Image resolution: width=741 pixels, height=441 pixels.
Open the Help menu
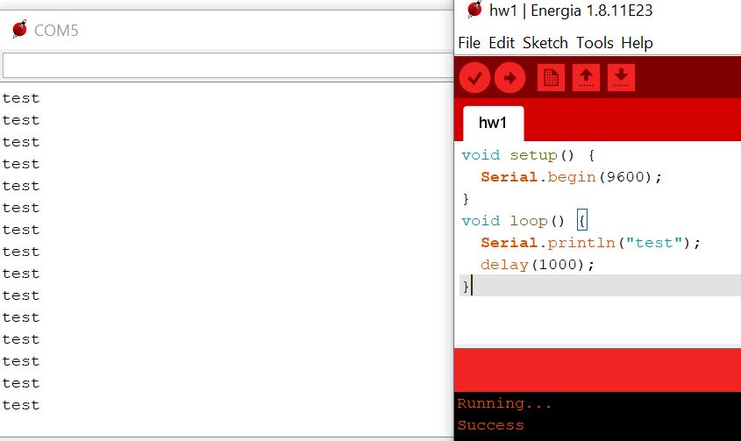[x=637, y=43]
